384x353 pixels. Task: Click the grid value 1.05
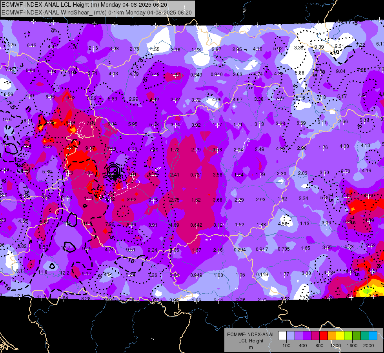tap(240, 275)
